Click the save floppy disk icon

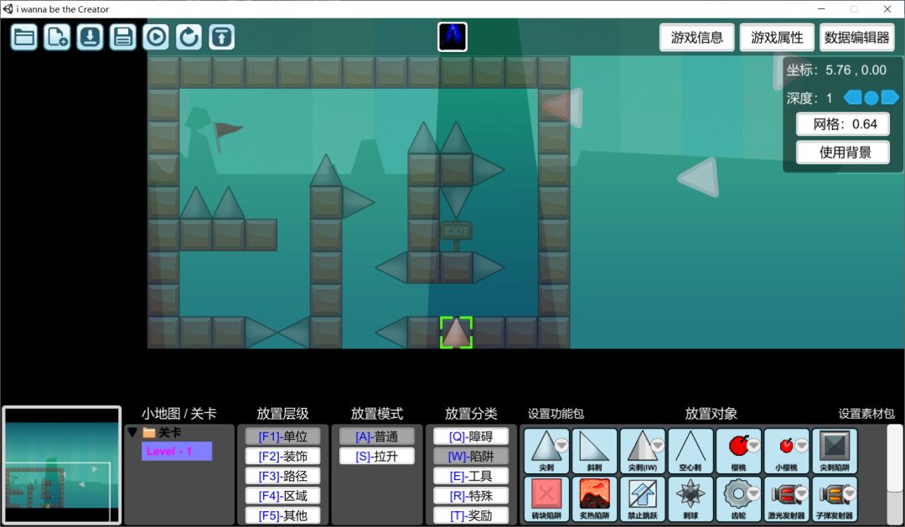click(123, 37)
